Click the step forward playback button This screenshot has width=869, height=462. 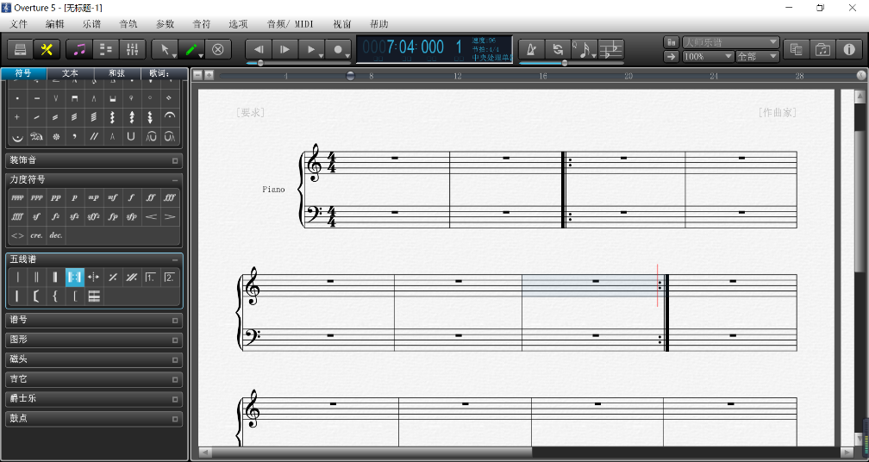coord(285,49)
